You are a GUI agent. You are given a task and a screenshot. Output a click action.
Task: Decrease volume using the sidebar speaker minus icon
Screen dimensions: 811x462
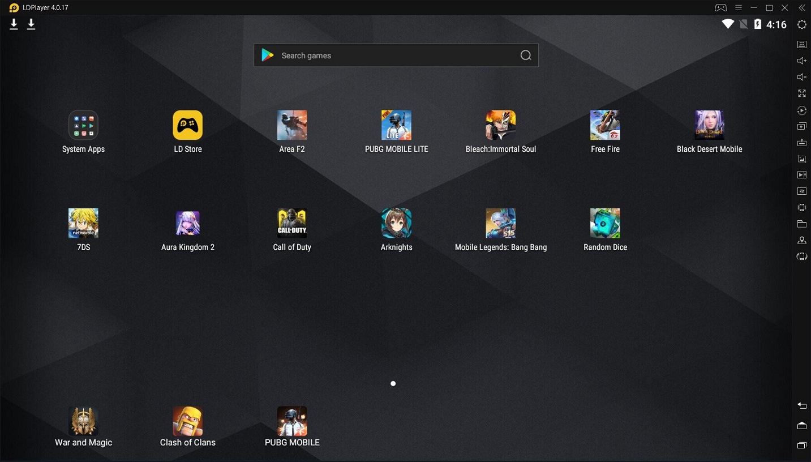pyautogui.click(x=802, y=77)
